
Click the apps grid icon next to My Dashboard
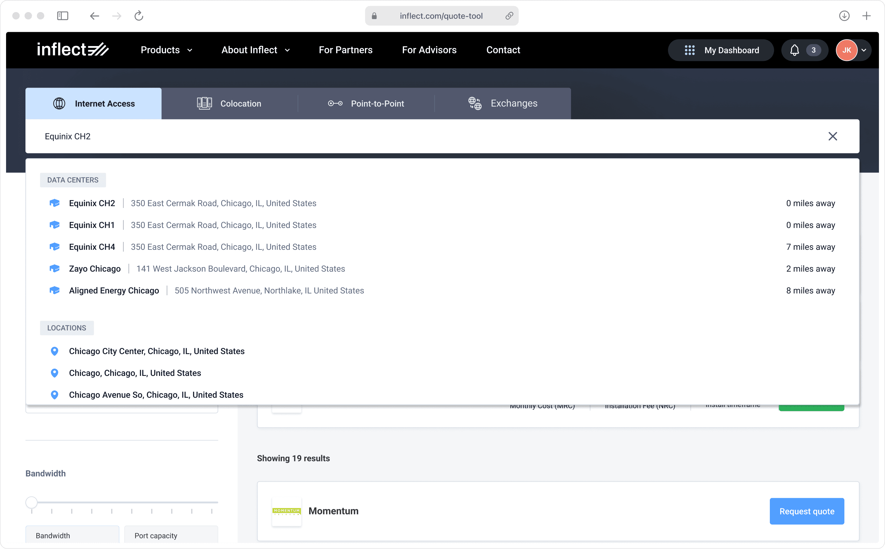689,50
